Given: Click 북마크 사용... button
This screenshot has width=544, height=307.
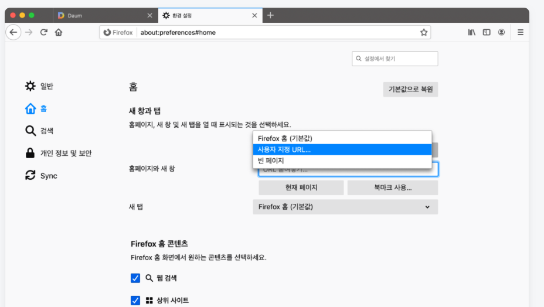Looking at the screenshot, I should coord(393,187).
